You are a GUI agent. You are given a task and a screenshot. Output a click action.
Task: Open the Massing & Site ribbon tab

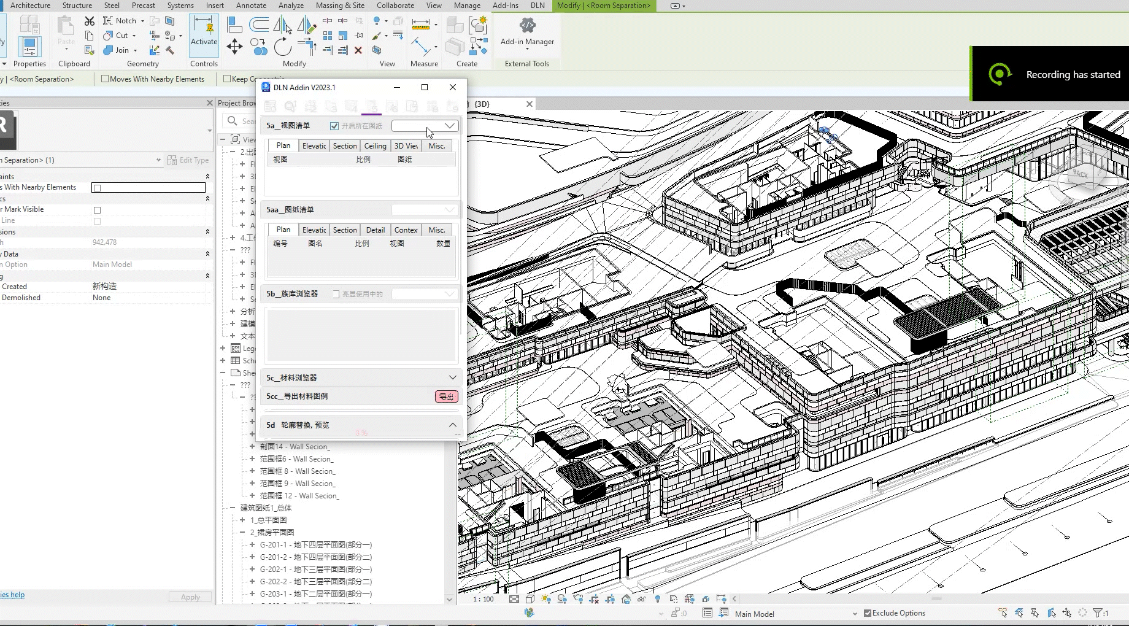coord(339,6)
